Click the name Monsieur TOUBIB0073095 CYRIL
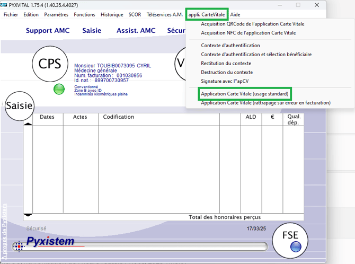The width and height of the screenshot is (355, 264). 112,66
